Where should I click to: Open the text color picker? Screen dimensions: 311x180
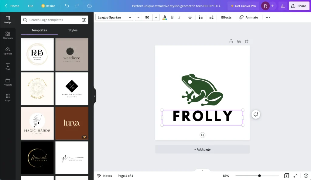pyautogui.click(x=165, y=17)
